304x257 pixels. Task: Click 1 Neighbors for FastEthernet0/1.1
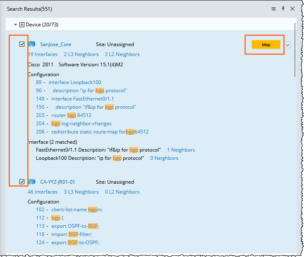[x=181, y=150]
